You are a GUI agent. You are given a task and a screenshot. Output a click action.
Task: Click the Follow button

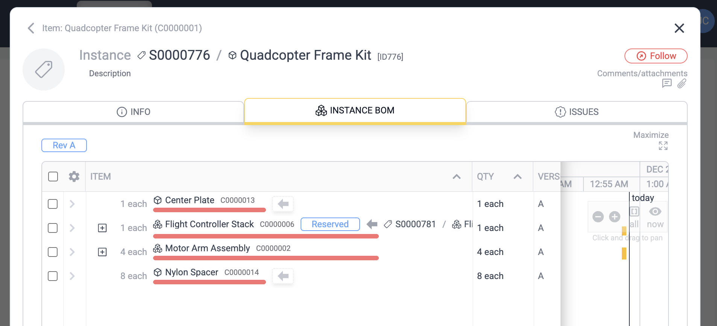pyautogui.click(x=656, y=56)
